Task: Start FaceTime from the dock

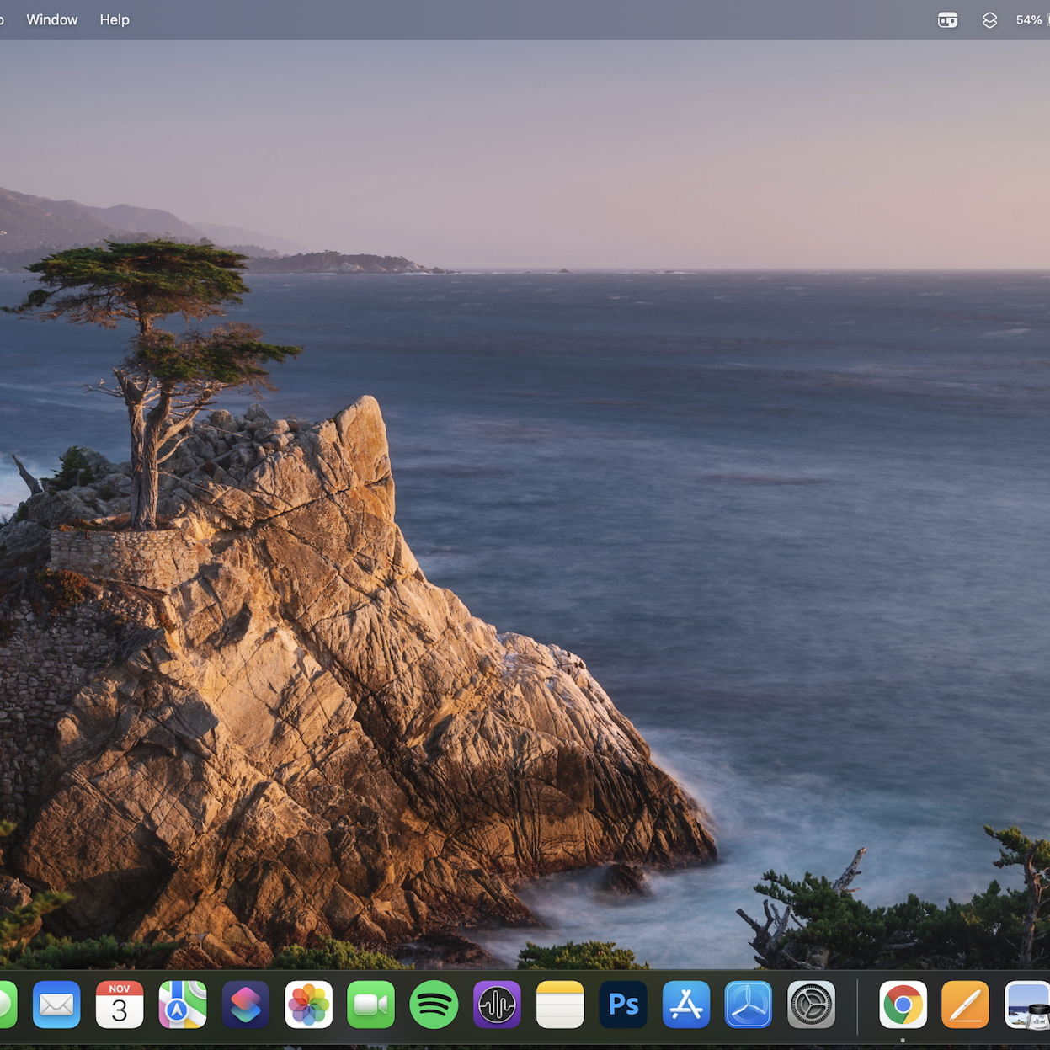Action: (x=370, y=1005)
